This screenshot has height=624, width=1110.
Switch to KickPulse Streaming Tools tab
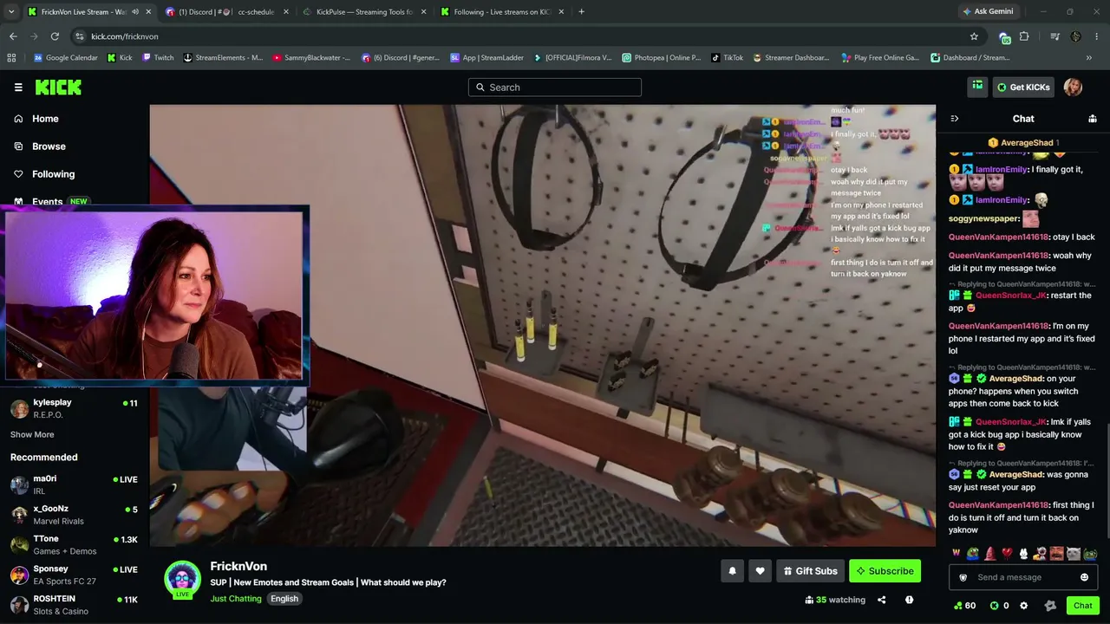pos(364,12)
